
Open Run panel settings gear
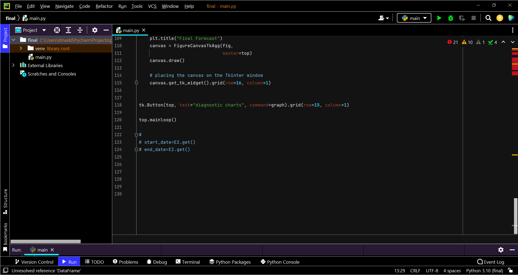click(x=501, y=250)
